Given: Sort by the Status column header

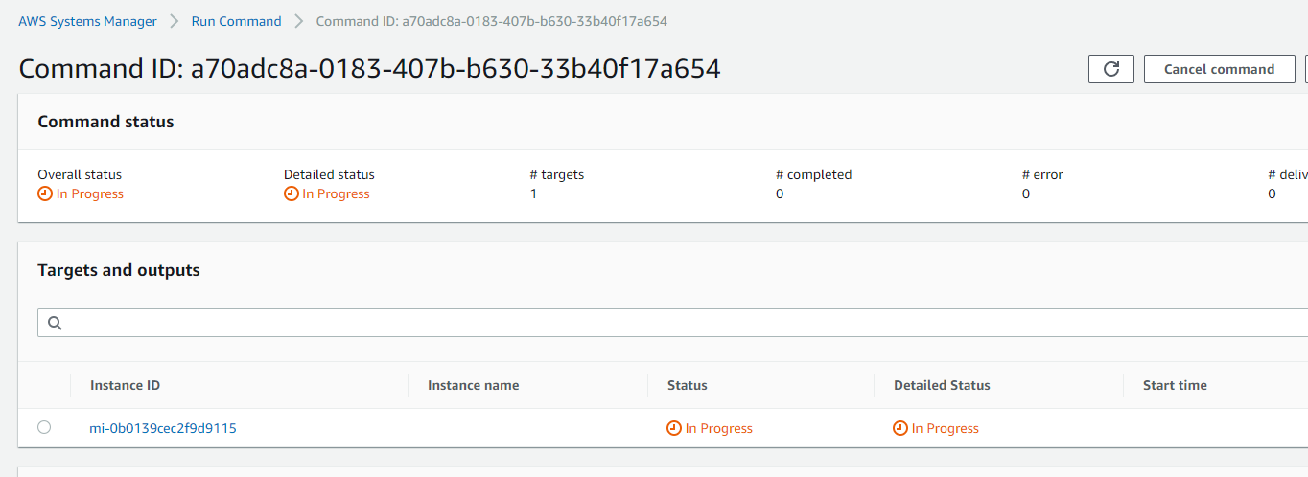Looking at the screenshot, I should pos(688,385).
